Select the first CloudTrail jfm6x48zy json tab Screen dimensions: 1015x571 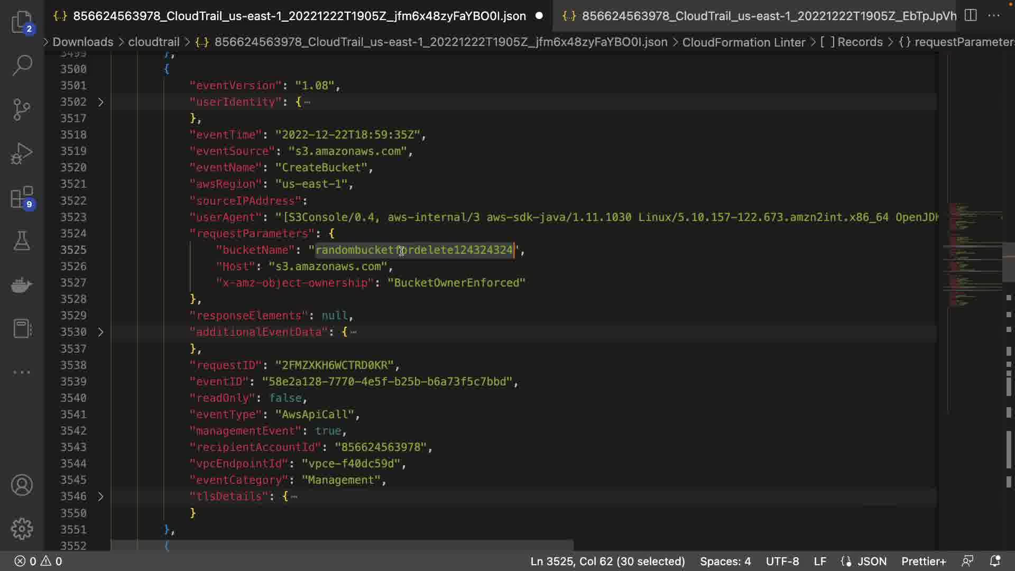(299, 16)
